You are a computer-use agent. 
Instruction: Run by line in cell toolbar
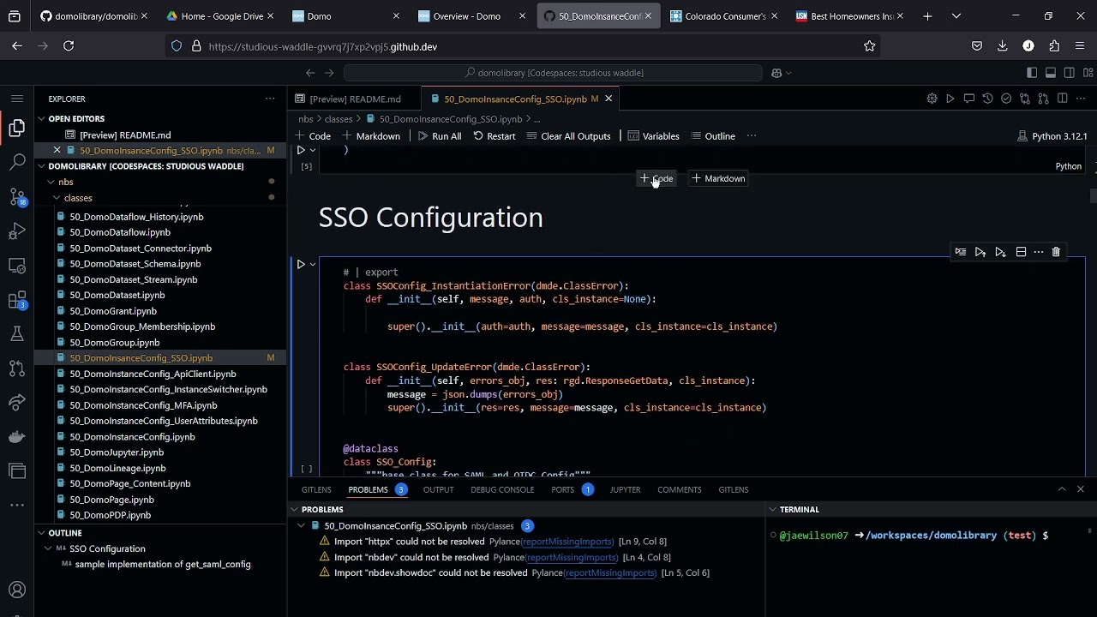pos(961,252)
